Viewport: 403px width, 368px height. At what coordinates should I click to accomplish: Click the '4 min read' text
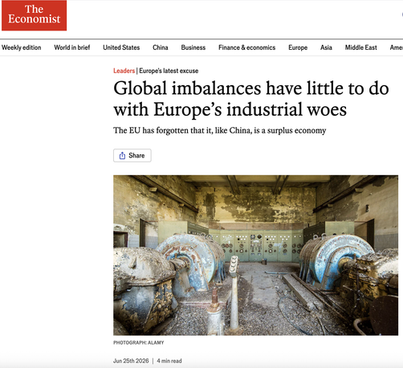(169, 361)
